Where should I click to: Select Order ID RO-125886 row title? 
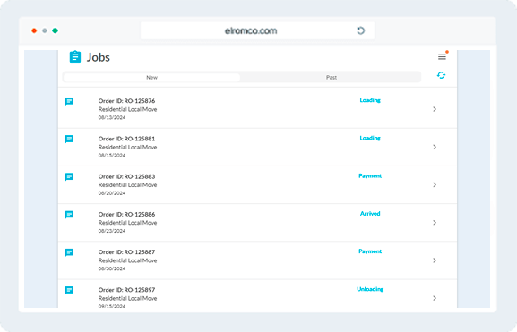tap(126, 214)
